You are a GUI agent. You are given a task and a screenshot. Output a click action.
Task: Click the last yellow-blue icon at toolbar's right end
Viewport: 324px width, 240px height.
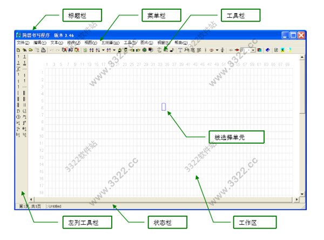289,50
